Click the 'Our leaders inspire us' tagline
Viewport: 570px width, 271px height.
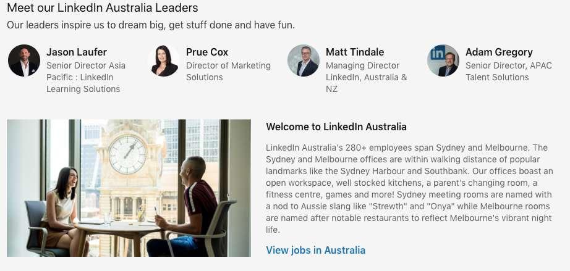(x=151, y=25)
